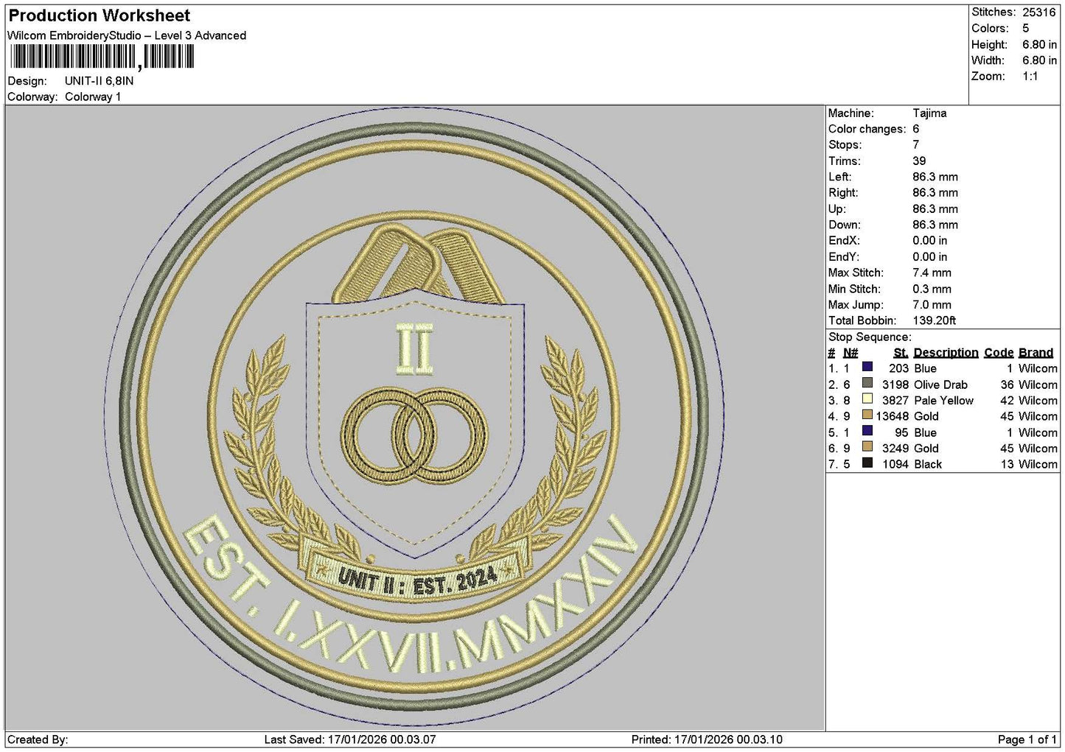
Task: Click the 'Right:' measurement 86.3 mm
Action: pyautogui.click(x=935, y=193)
